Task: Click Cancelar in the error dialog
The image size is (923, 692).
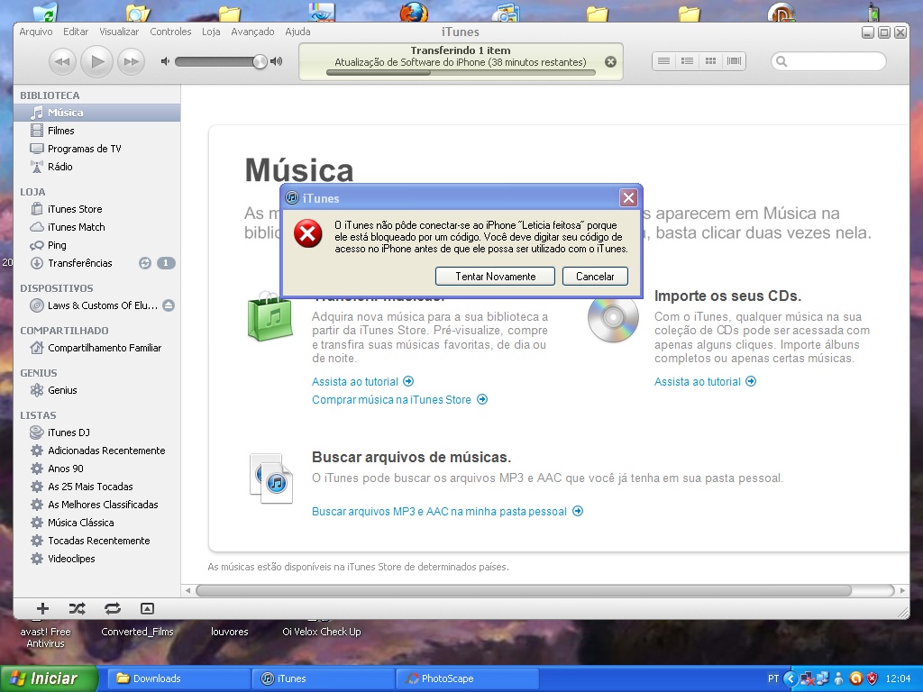Action: 595,277
